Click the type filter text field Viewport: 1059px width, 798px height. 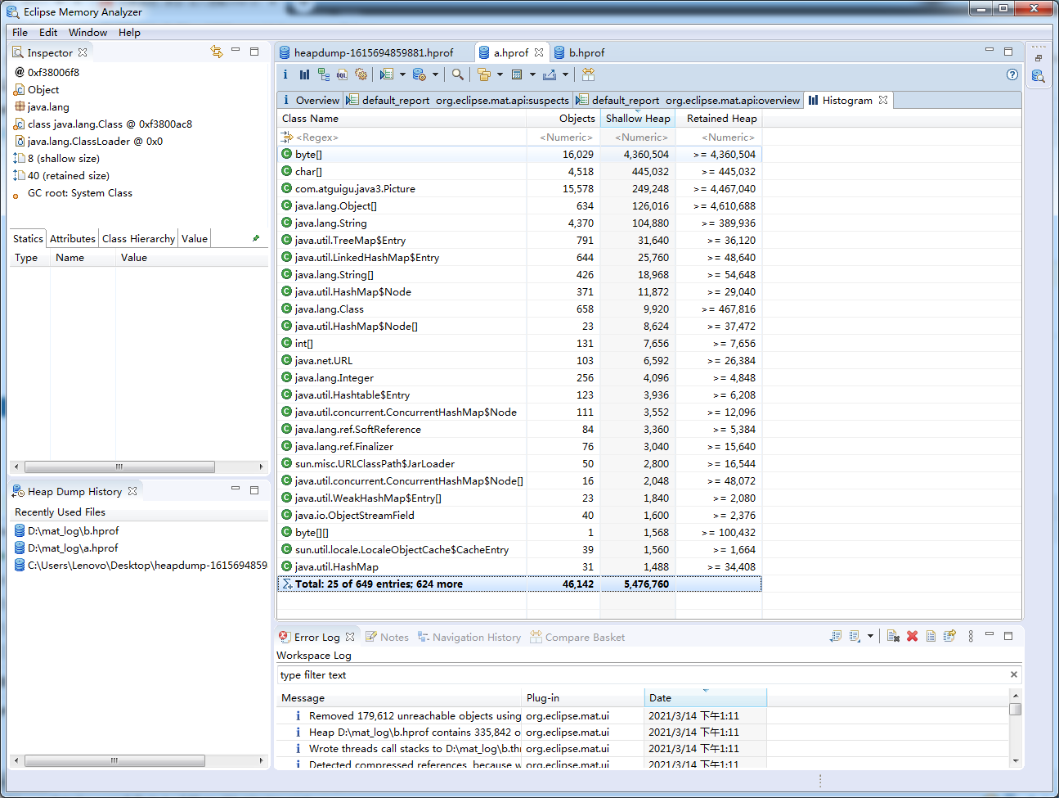(x=643, y=674)
